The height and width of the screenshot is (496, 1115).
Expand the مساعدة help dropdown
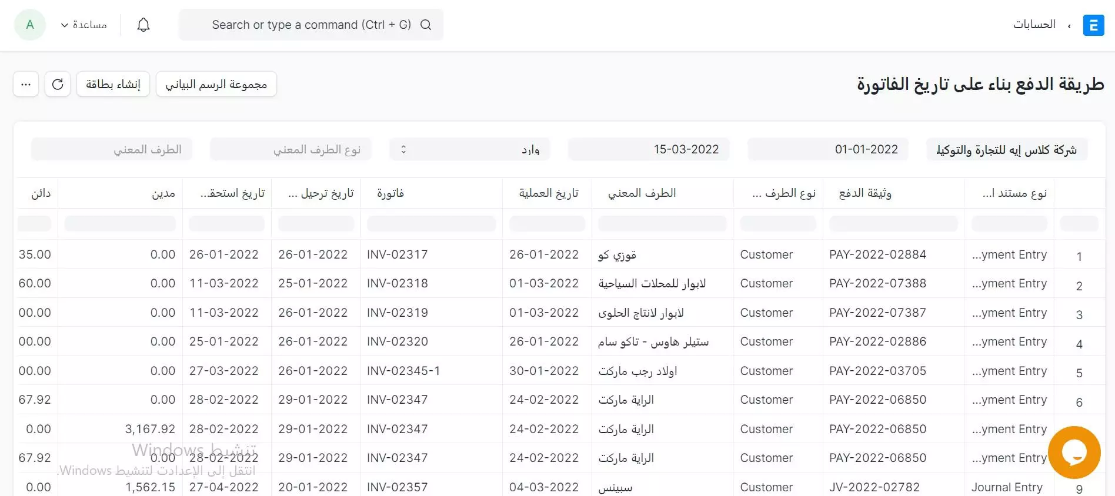[x=84, y=25]
